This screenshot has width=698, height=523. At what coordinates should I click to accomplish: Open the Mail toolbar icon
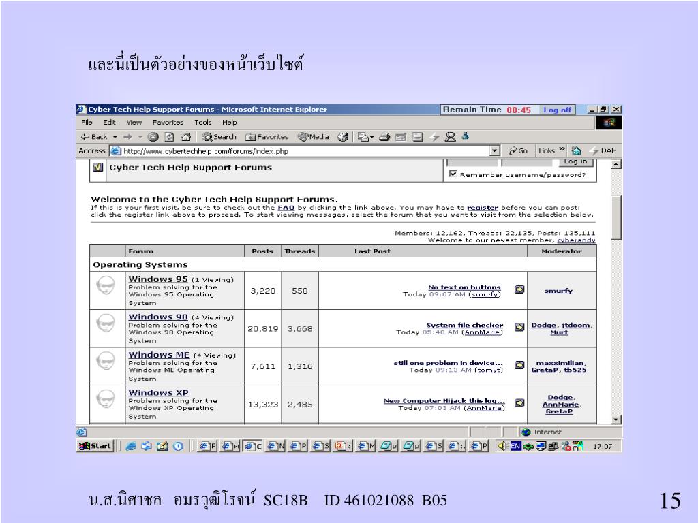click(x=365, y=137)
